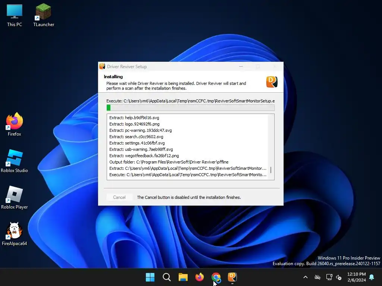The image size is (382, 286).
Task: Click the OneDrive cloud tray icon
Action: point(317,277)
